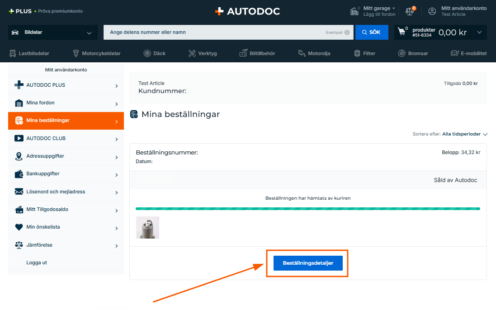Click the Motorolja oil can icon

(x=302, y=53)
